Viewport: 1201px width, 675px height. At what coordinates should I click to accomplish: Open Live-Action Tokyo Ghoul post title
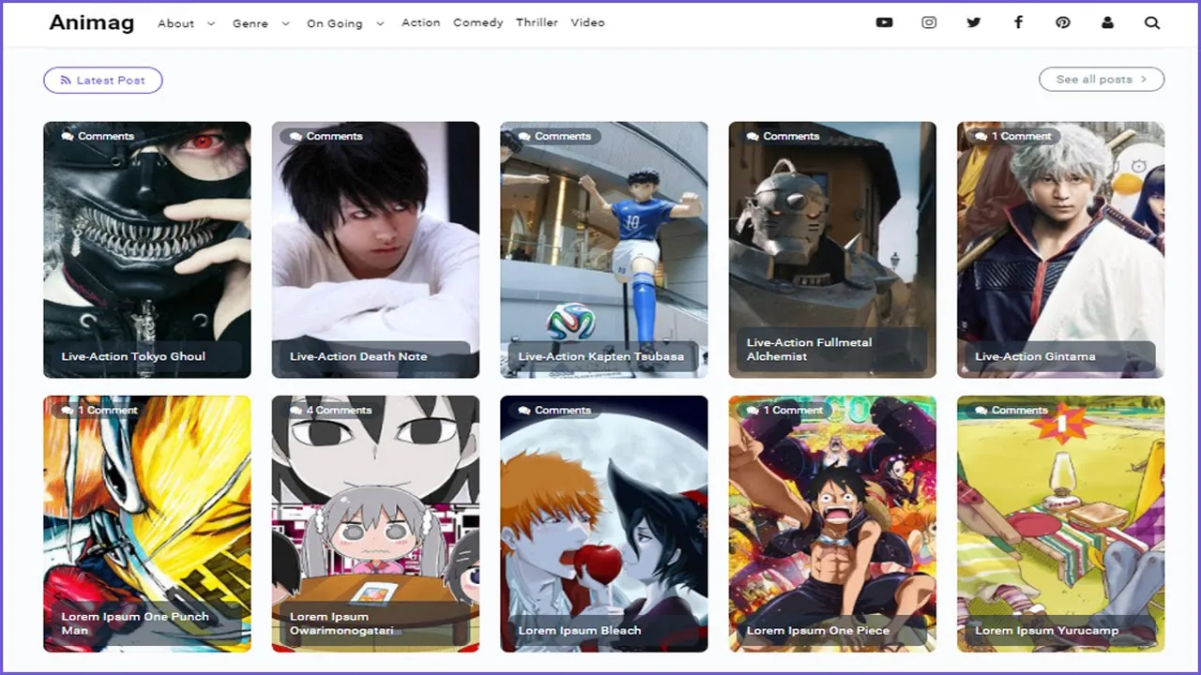tap(133, 356)
